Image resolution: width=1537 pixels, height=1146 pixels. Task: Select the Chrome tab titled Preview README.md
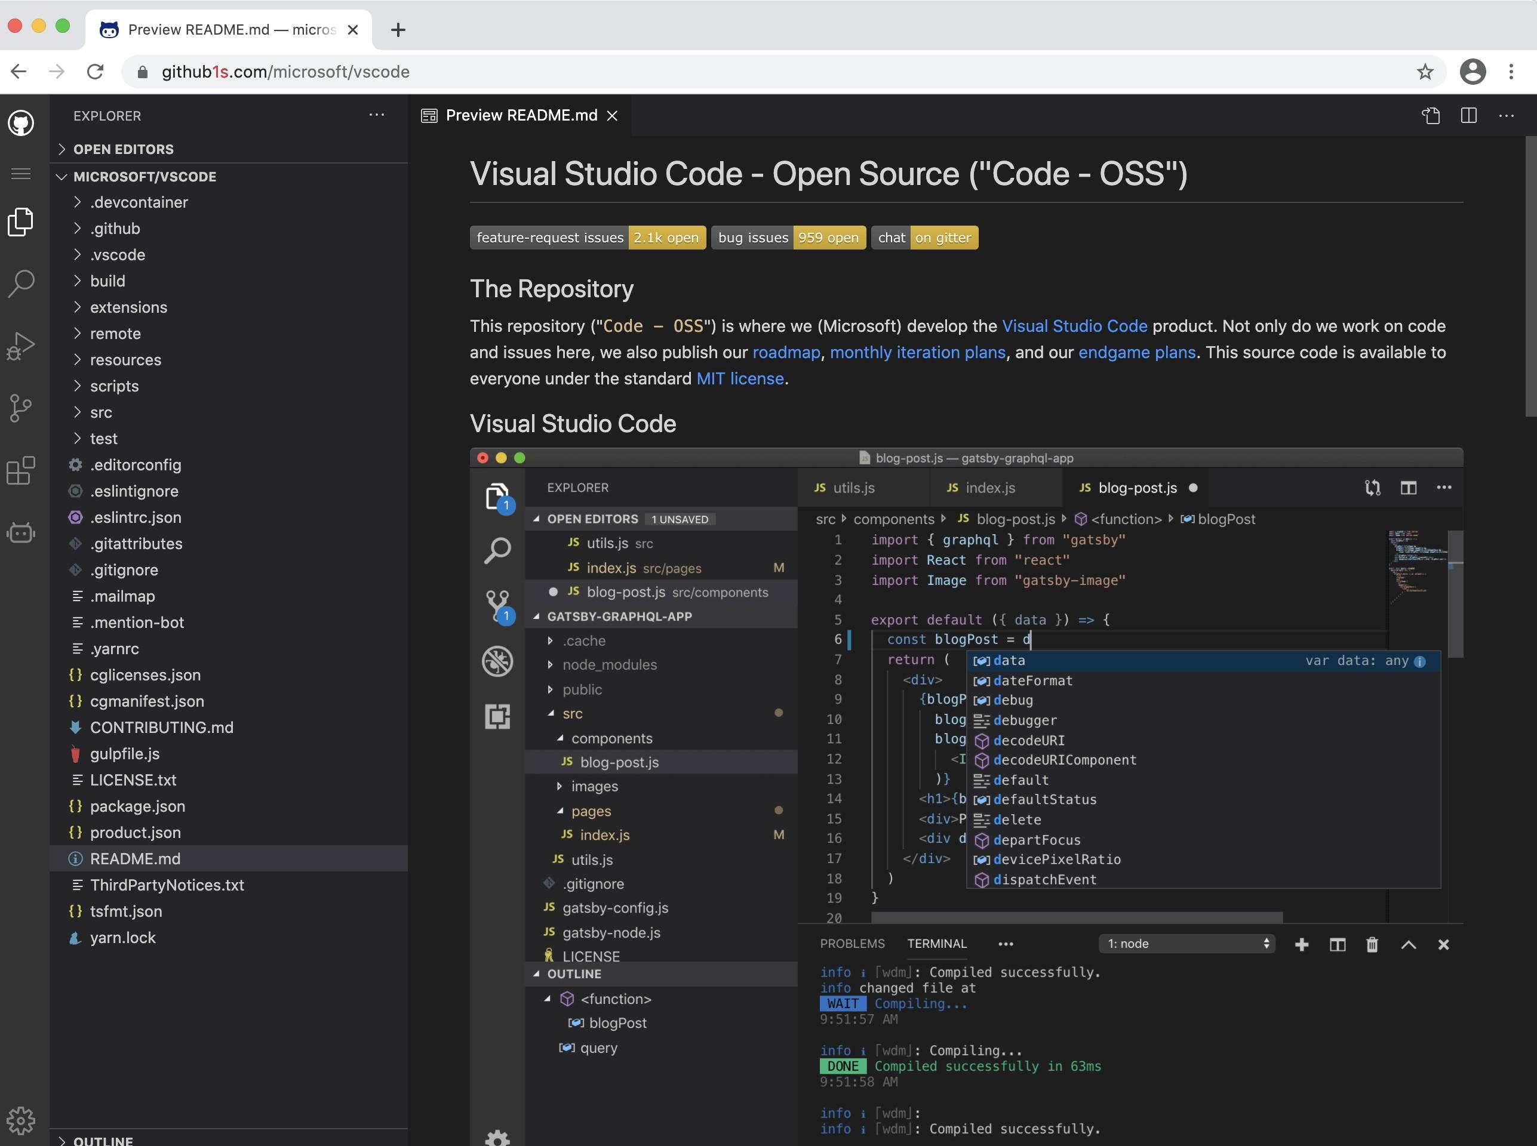point(229,30)
